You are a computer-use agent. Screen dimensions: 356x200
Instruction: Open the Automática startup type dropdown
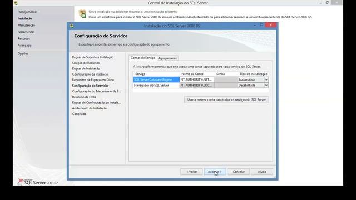tap(266, 79)
